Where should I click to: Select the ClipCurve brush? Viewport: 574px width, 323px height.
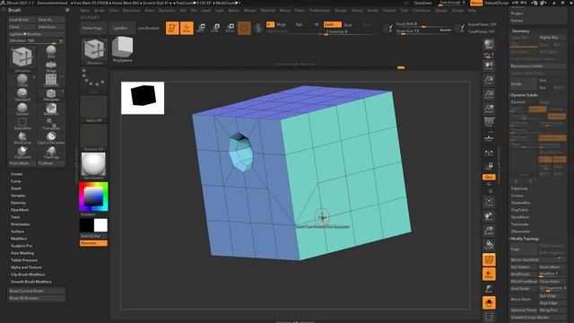[x=22, y=152]
